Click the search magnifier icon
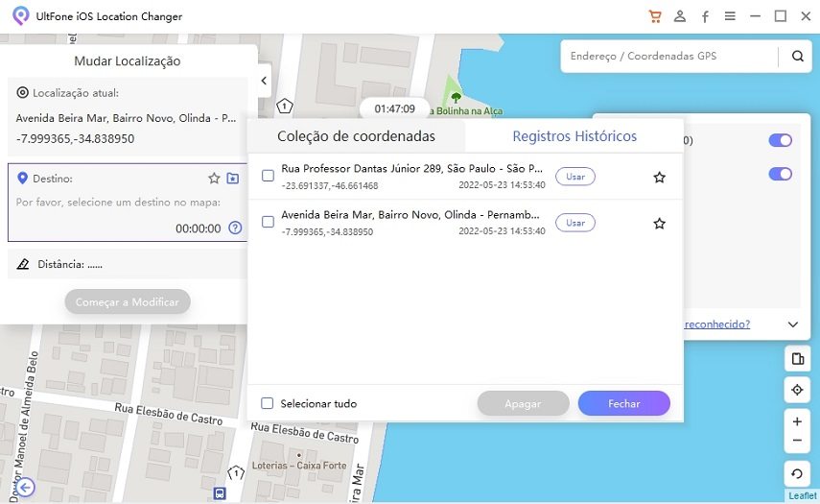The image size is (820, 504). [x=798, y=56]
